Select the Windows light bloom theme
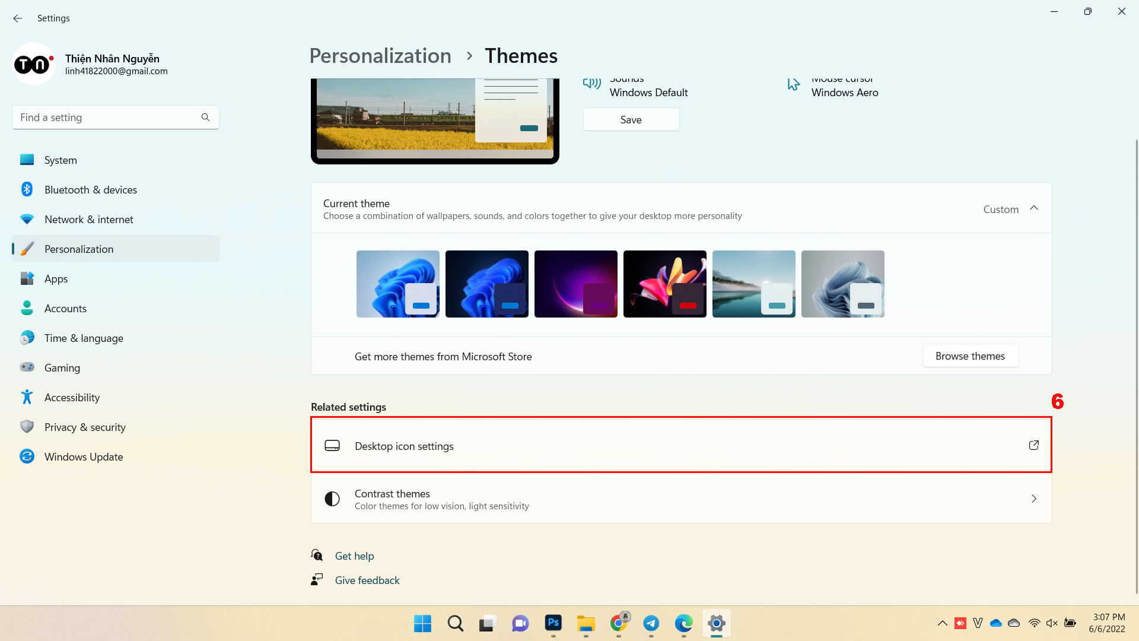1139x641 pixels. coord(398,284)
